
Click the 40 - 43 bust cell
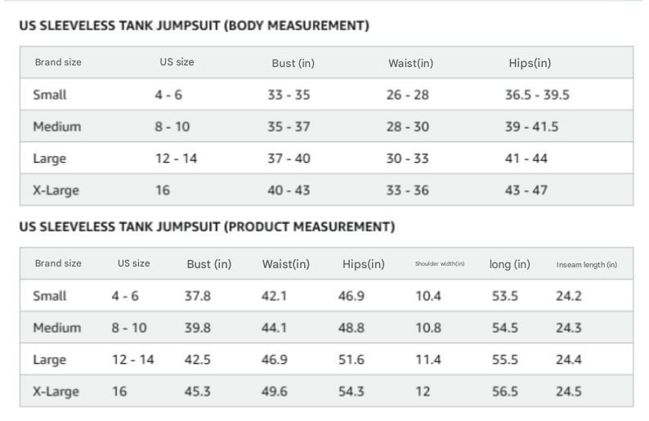coord(289,190)
